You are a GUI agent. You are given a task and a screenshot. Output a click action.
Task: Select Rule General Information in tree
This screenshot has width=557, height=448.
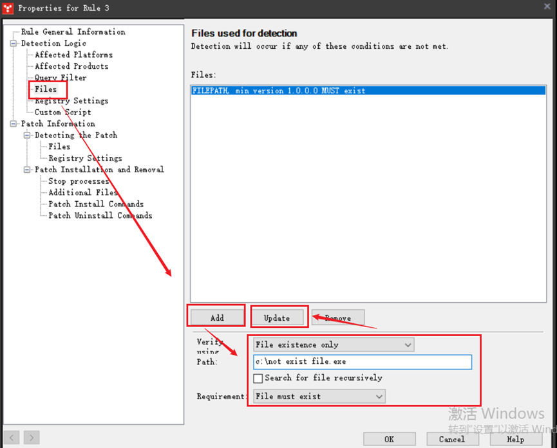(73, 32)
